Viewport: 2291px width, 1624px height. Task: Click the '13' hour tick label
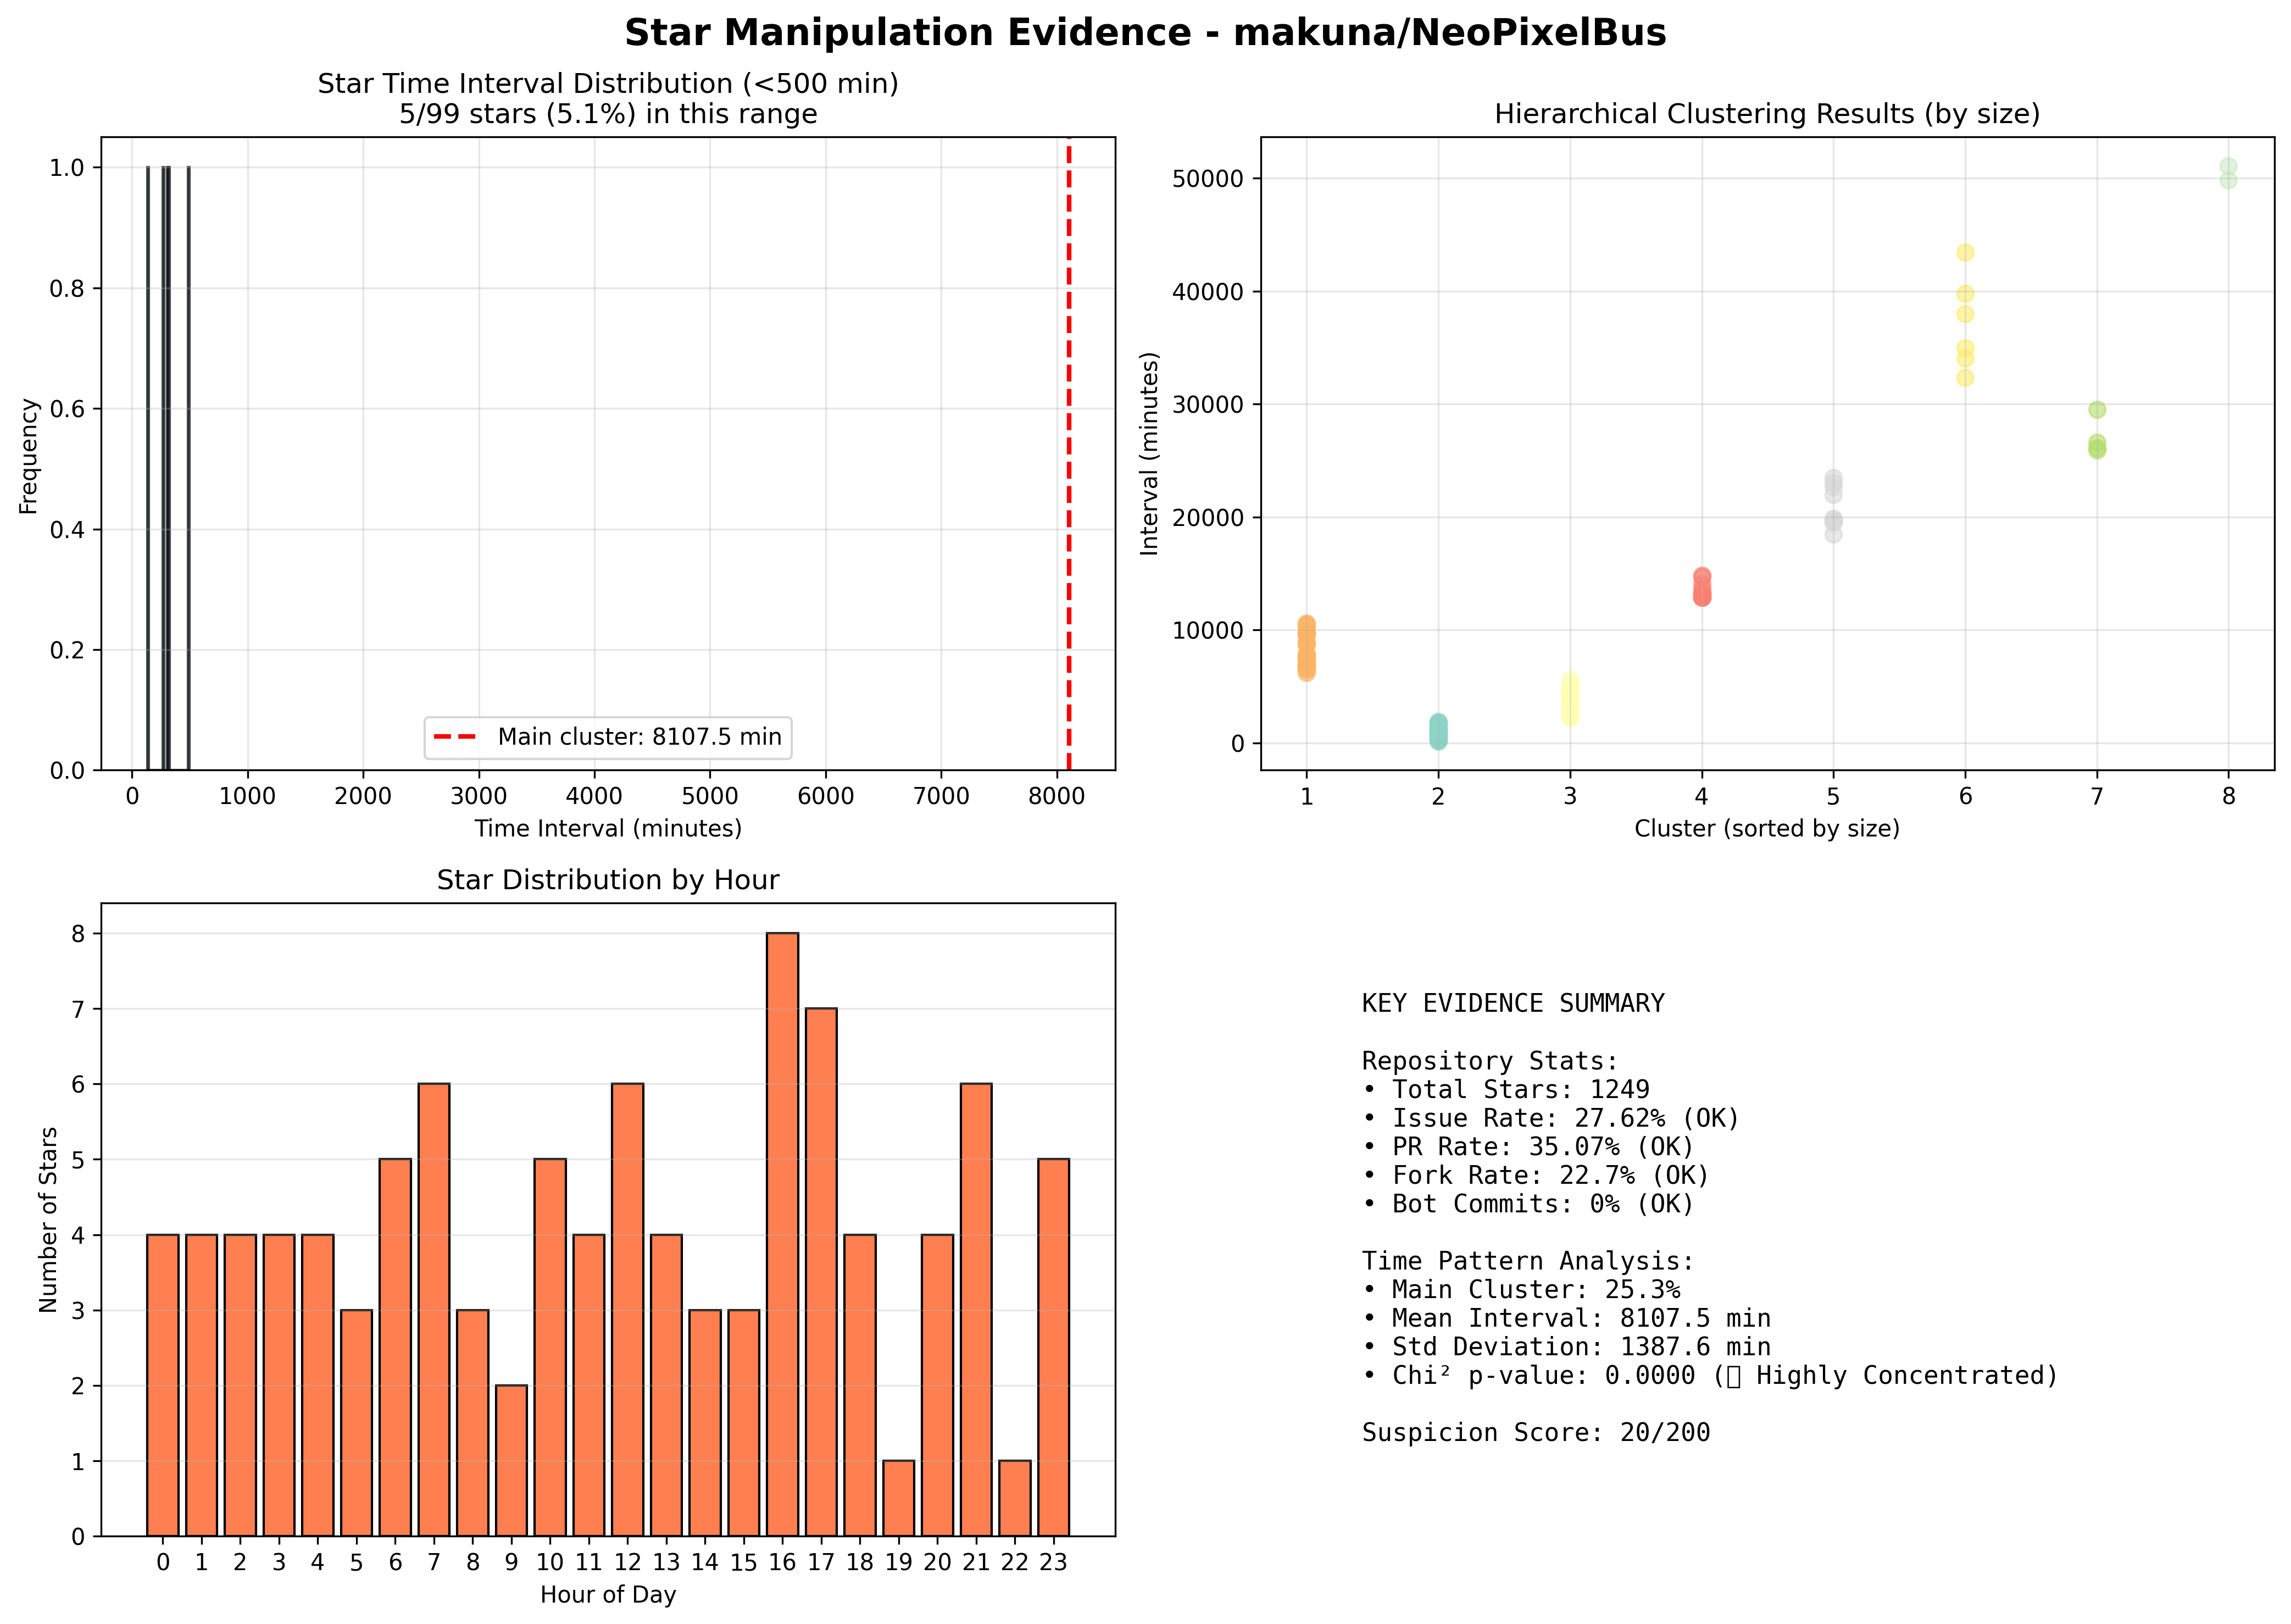(x=666, y=1562)
